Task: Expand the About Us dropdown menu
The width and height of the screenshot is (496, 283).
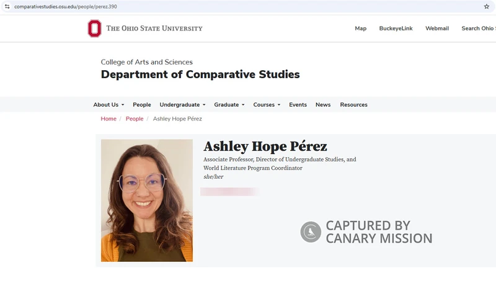Action: 108,105
